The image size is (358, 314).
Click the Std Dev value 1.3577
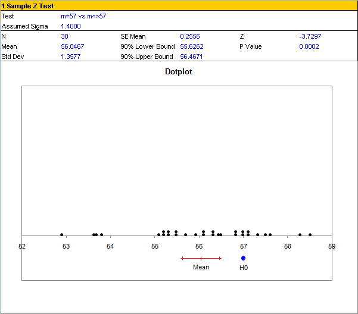70,56
